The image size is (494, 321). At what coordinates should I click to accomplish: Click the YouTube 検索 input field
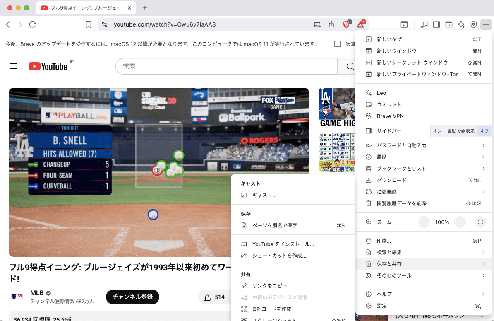(227, 66)
